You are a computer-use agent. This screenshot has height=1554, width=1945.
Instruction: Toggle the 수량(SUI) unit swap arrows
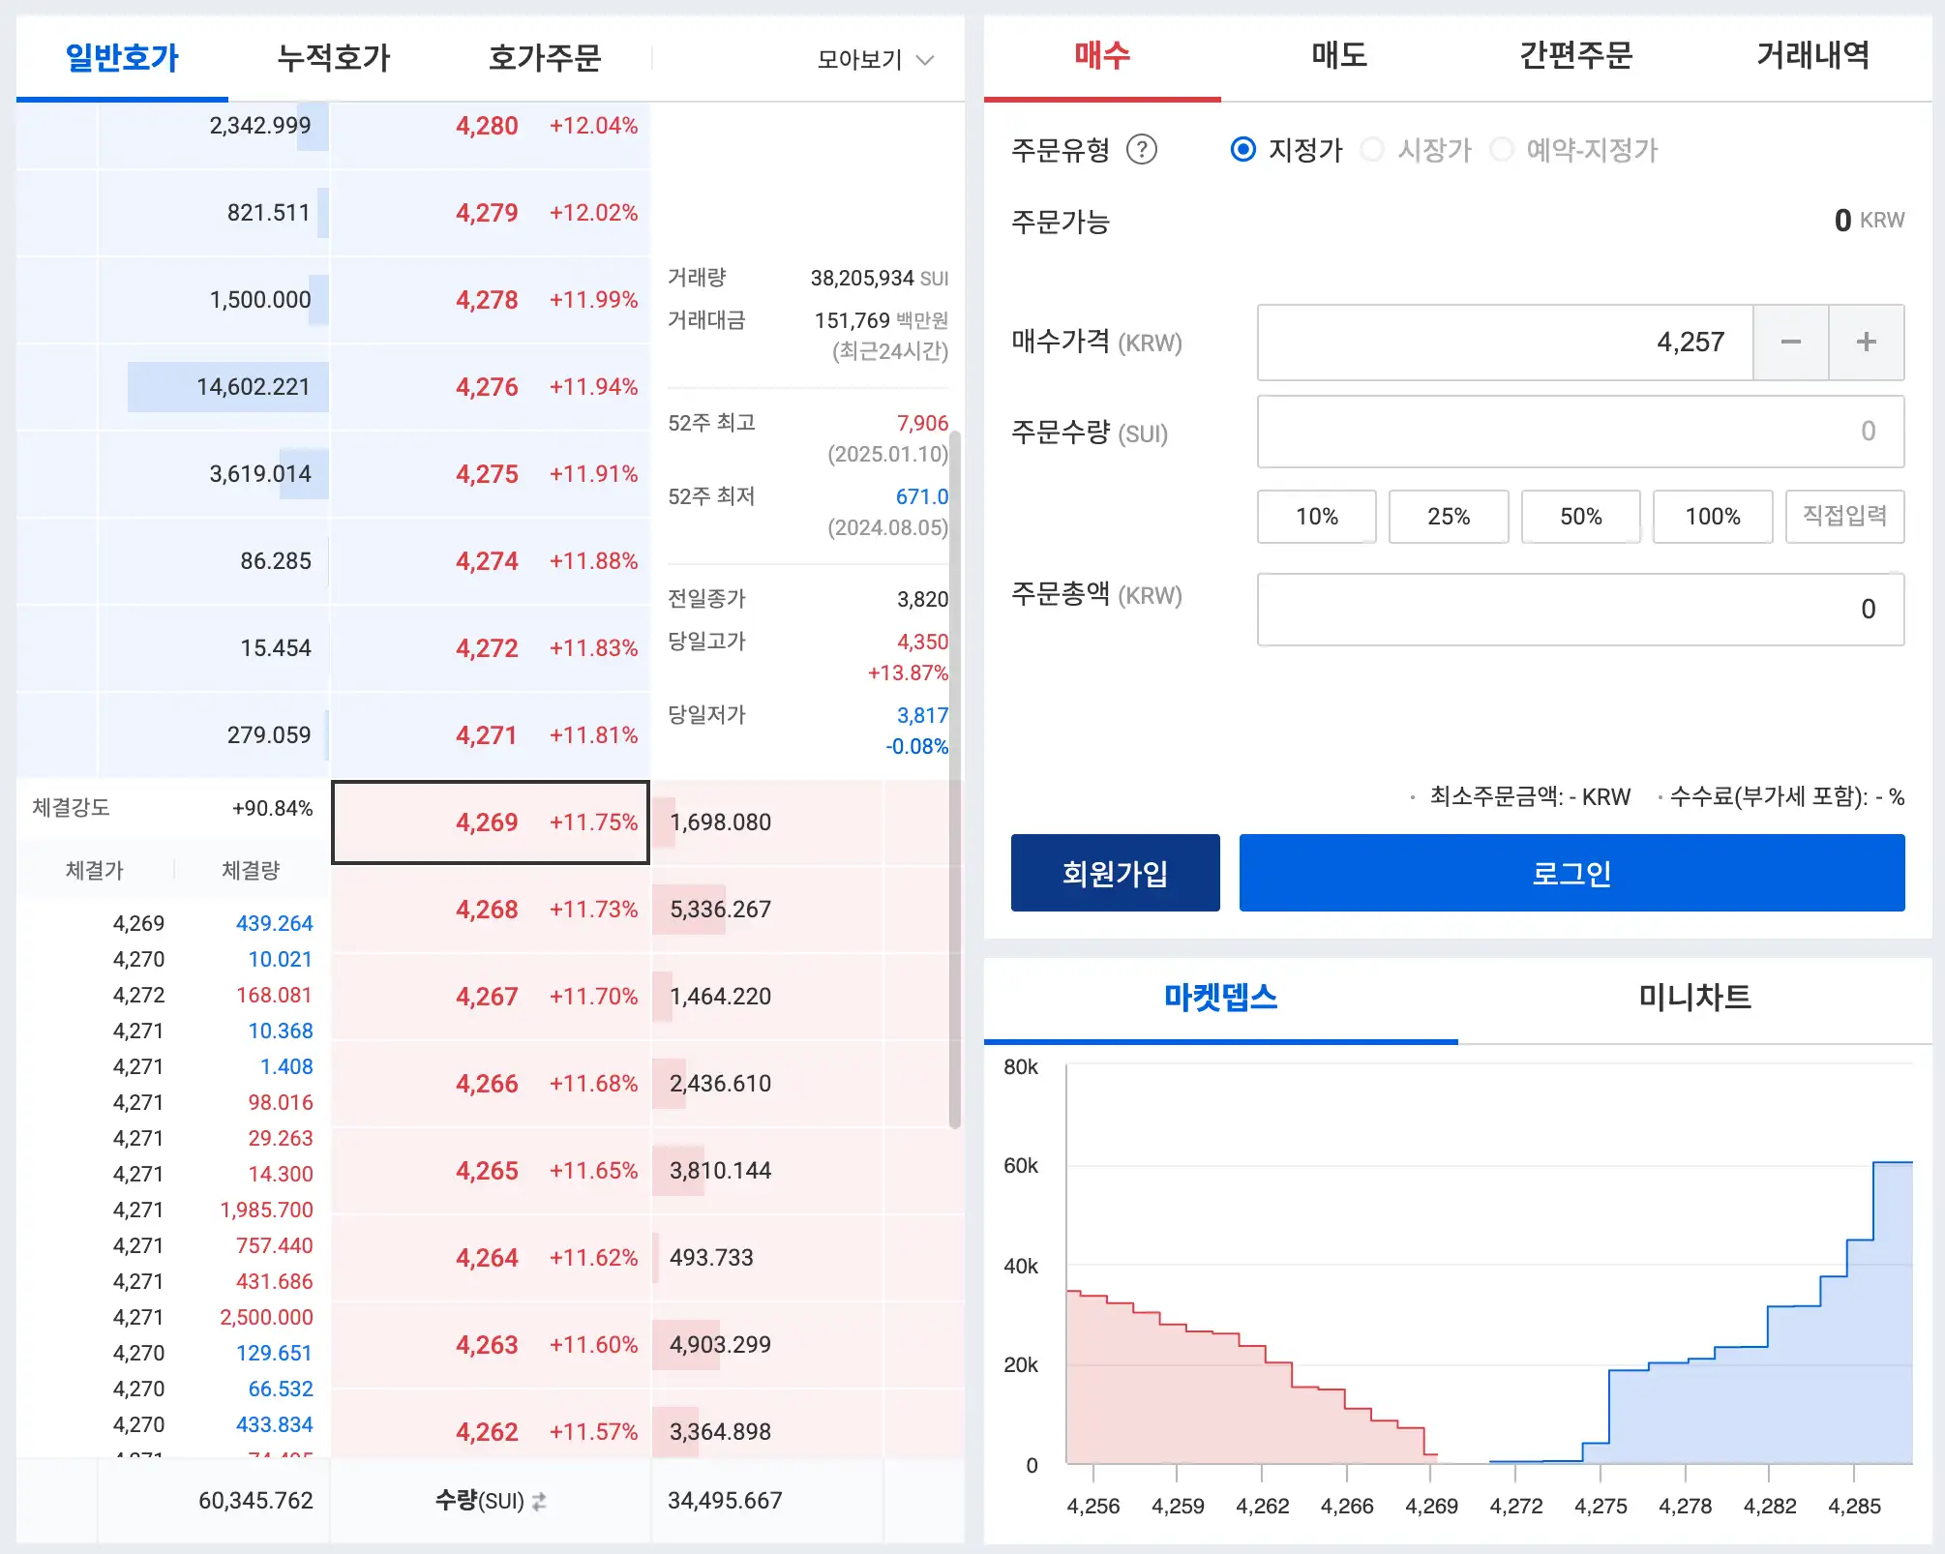pyautogui.click(x=538, y=1501)
